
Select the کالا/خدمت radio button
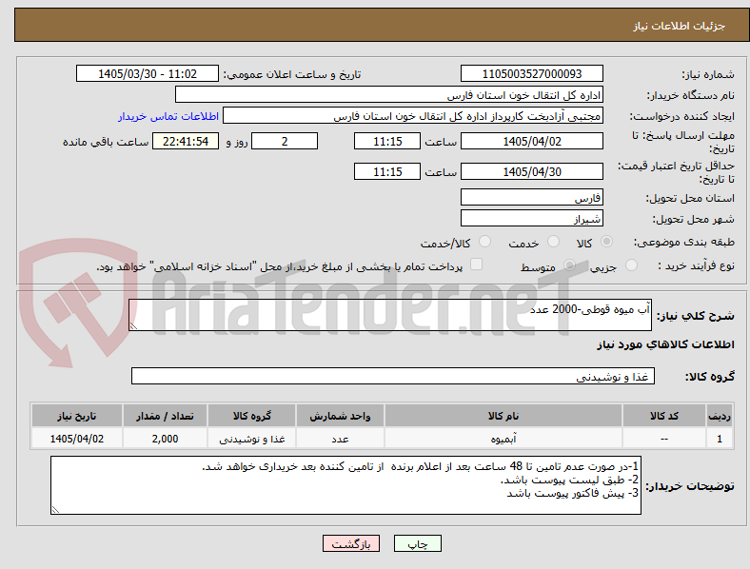485,242
